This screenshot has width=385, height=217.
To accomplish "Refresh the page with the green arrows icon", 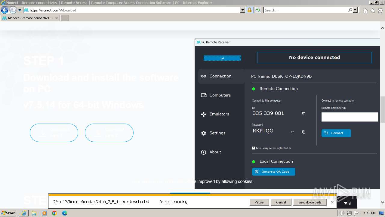I will [x=258, y=10].
